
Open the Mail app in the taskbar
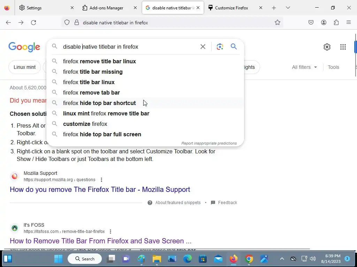218,259
